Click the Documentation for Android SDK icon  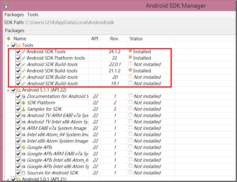pos(24,96)
